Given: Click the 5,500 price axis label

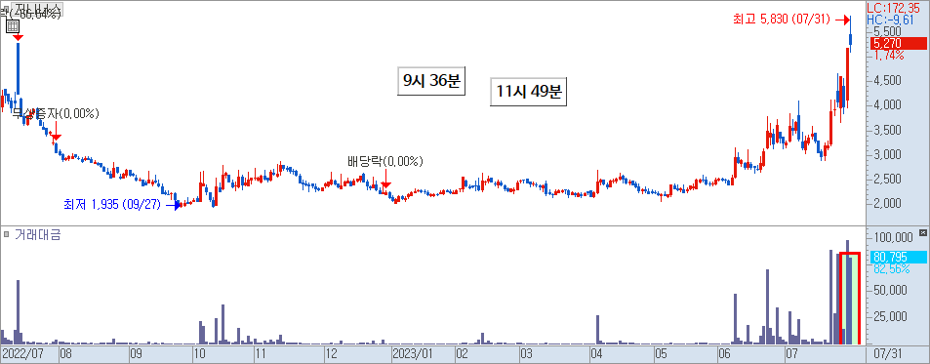Looking at the screenshot, I should (x=888, y=31).
